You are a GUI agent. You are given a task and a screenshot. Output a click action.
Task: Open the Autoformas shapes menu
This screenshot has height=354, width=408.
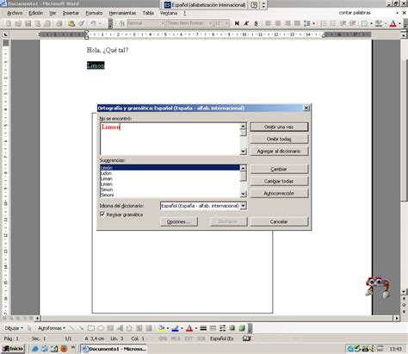[52, 328]
